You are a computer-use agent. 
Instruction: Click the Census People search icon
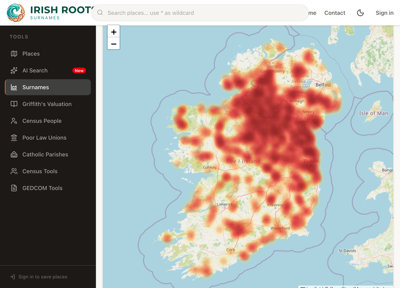point(14,121)
